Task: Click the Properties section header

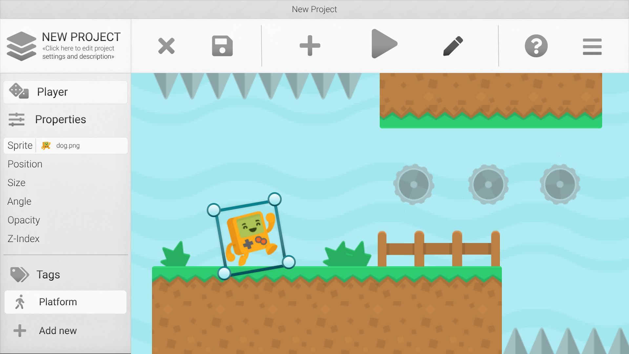Action: pos(60,120)
